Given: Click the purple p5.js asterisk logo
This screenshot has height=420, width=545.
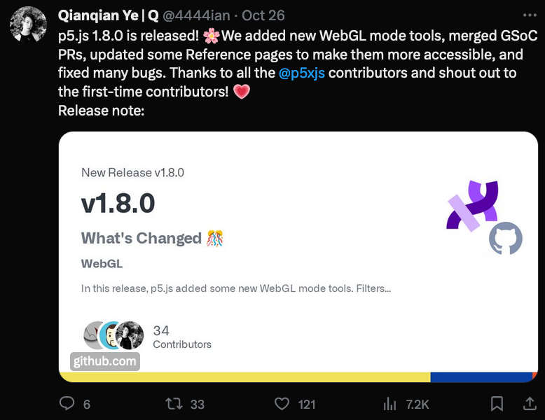Looking at the screenshot, I should [x=473, y=205].
